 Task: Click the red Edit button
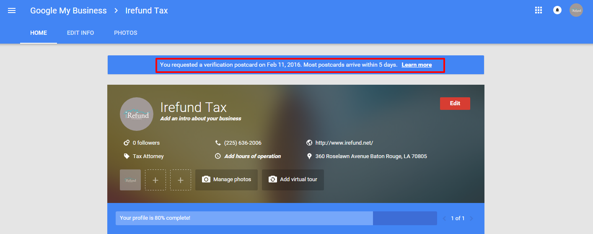[x=455, y=104]
